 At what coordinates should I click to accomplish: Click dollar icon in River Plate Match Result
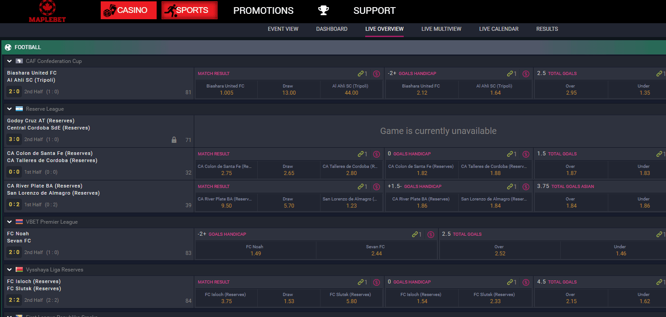376,187
